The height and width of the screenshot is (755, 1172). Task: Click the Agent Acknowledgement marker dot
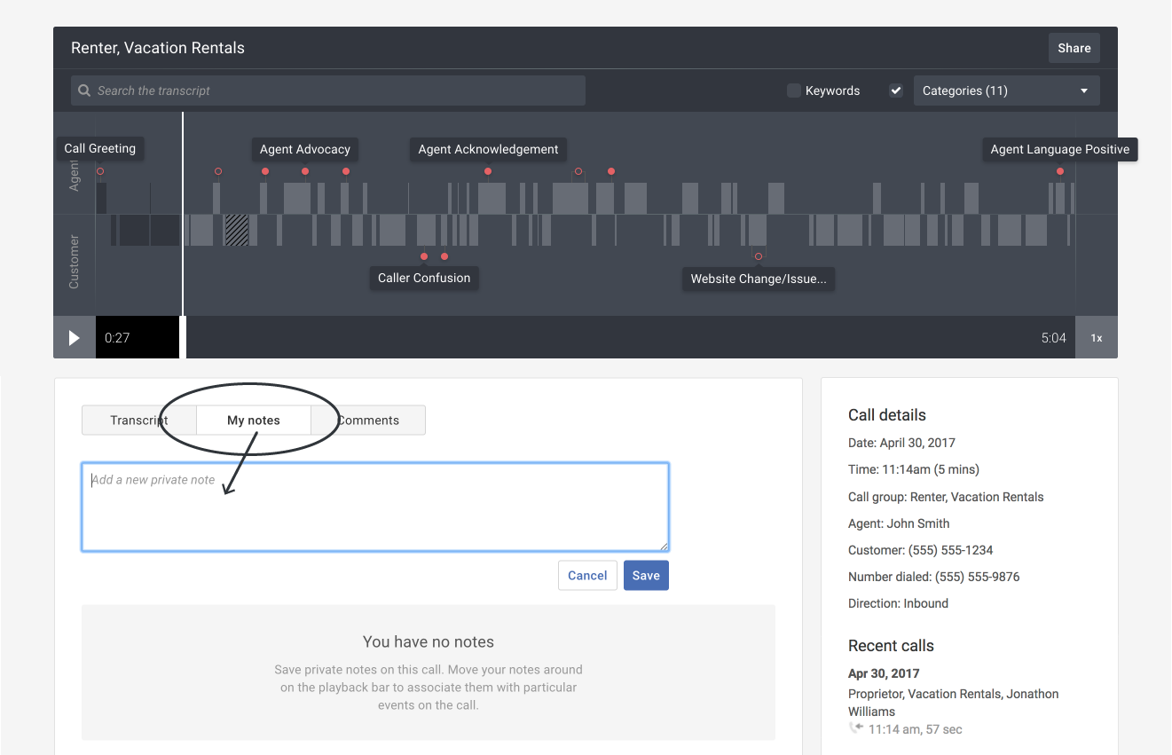click(488, 171)
